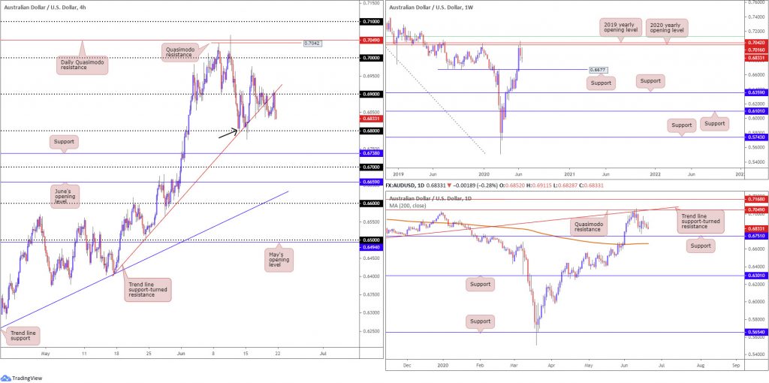Click 'Trend line support-turned resistance' callout on 4h chart
Viewport: 769px width, 383px height.
147,291
